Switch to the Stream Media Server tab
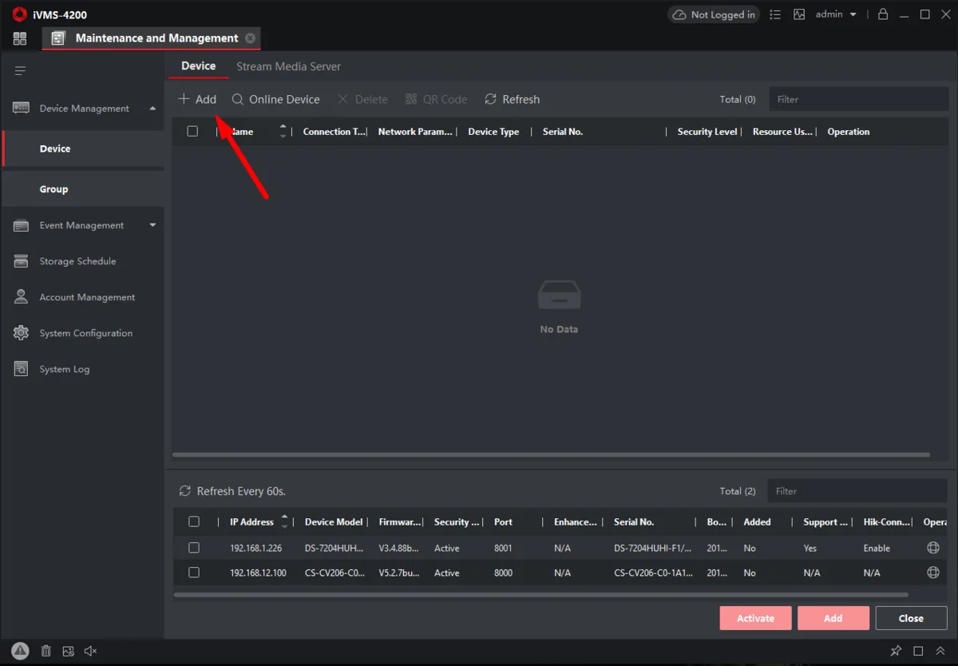The width and height of the screenshot is (958, 666). tap(288, 66)
